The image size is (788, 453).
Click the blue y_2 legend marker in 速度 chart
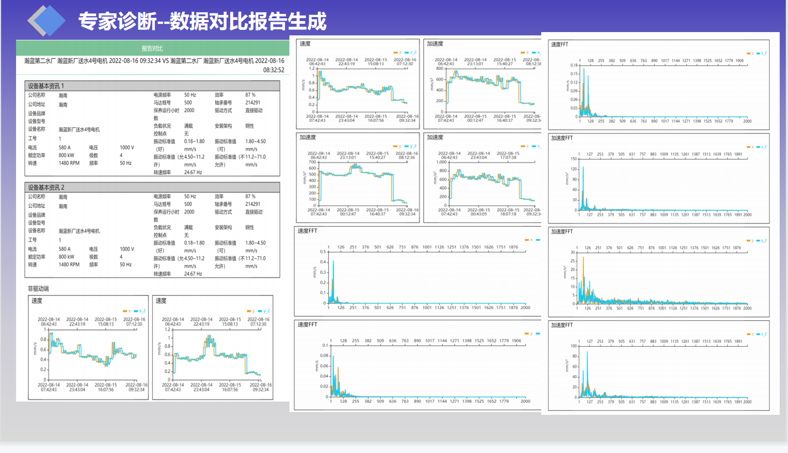(x=260, y=311)
